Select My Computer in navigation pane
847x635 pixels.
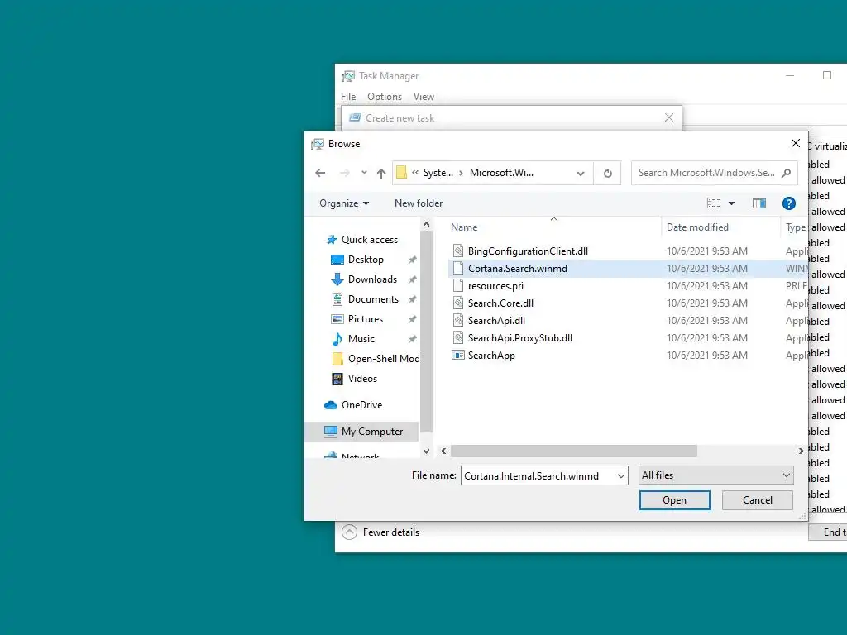pyautogui.click(x=371, y=432)
